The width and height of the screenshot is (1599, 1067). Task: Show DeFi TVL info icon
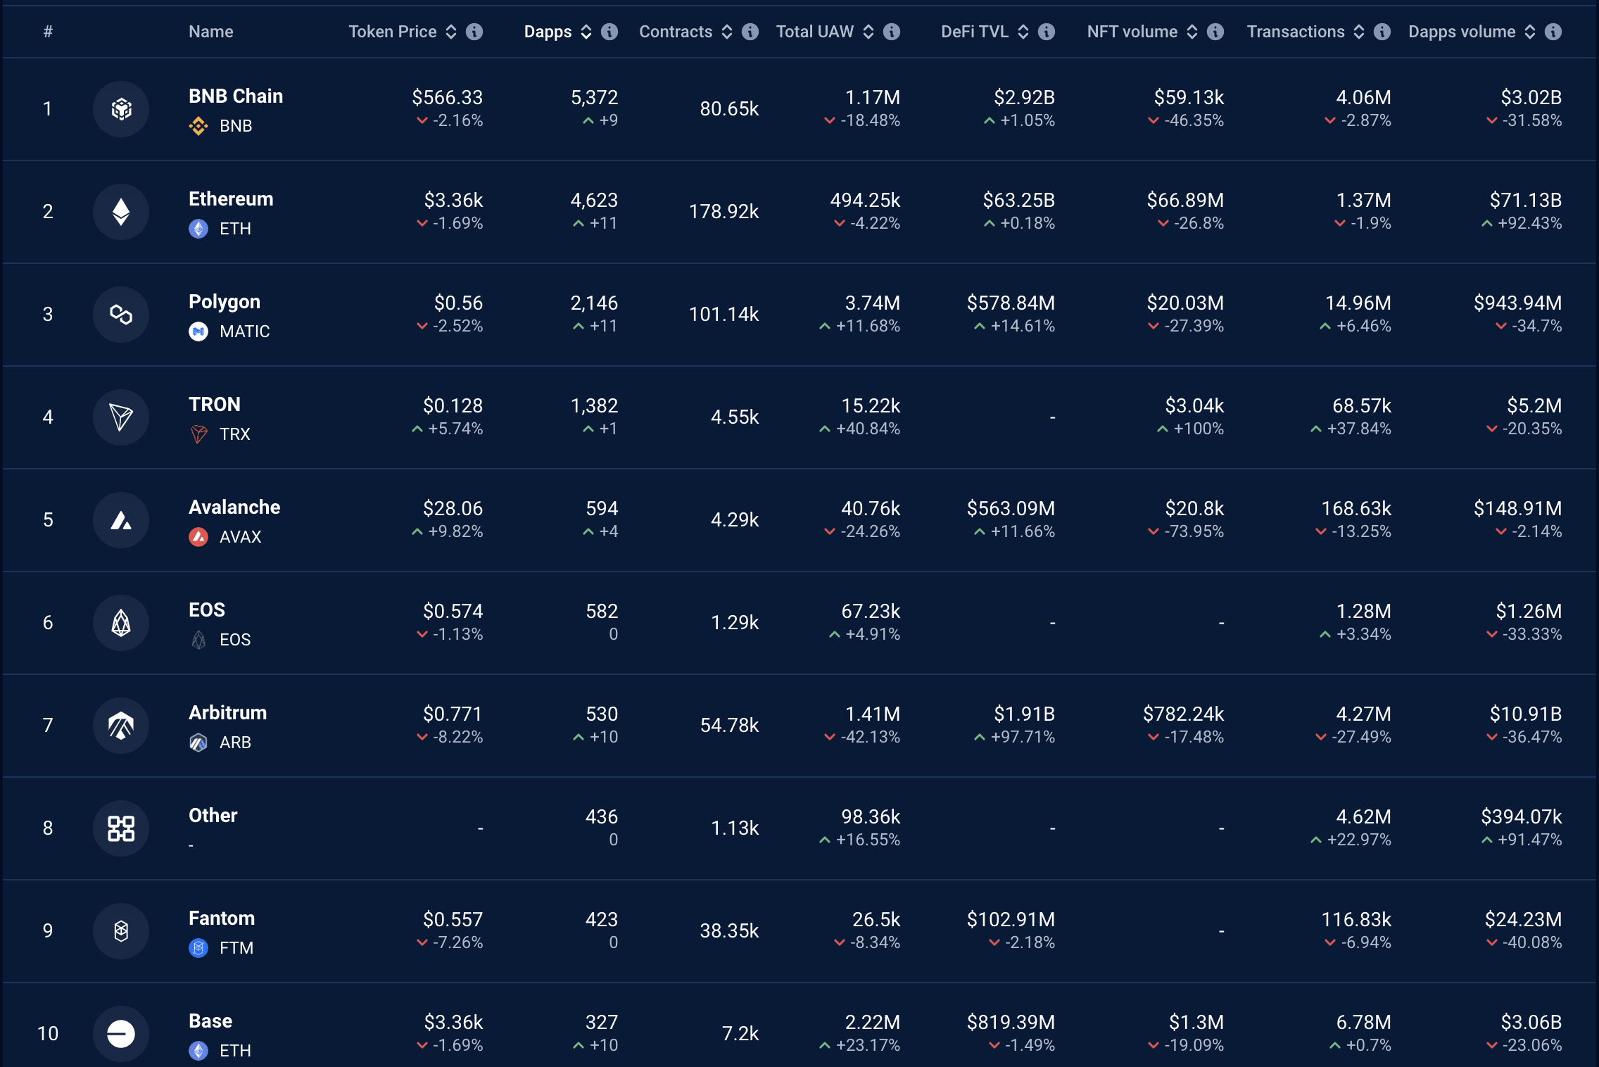click(x=1047, y=32)
